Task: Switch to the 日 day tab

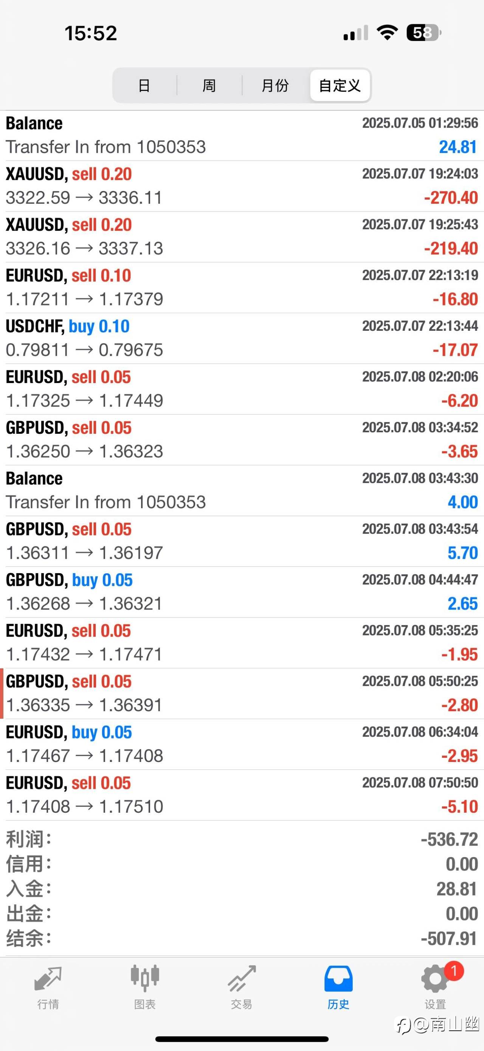Action: (144, 85)
